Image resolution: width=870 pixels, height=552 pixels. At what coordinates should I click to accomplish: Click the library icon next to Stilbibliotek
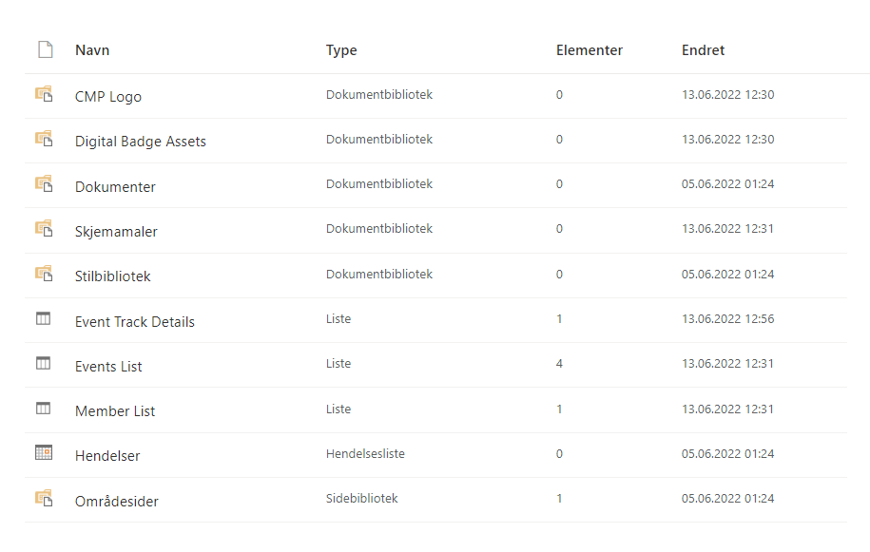tap(44, 274)
